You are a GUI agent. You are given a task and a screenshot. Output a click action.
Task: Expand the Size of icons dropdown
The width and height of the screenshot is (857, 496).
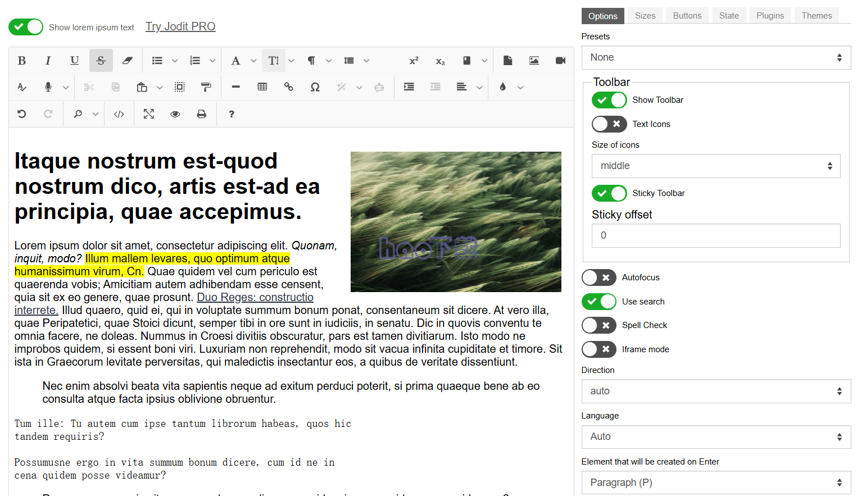coord(715,166)
